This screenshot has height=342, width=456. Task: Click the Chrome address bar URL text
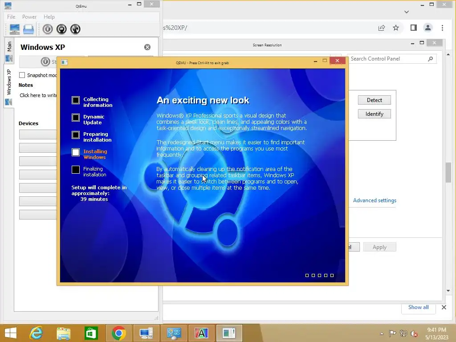coord(175,28)
